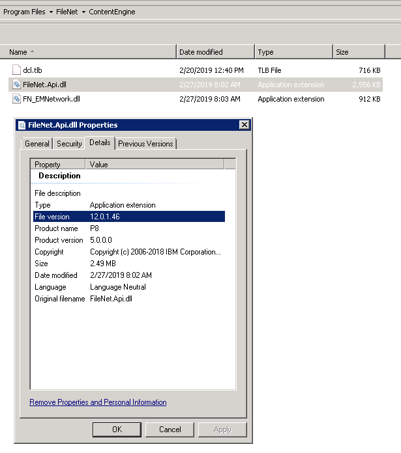Click the Copyright (c) 2006-2018 IBM Corporation value
The width and height of the screenshot is (401, 453).
(155, 252)
